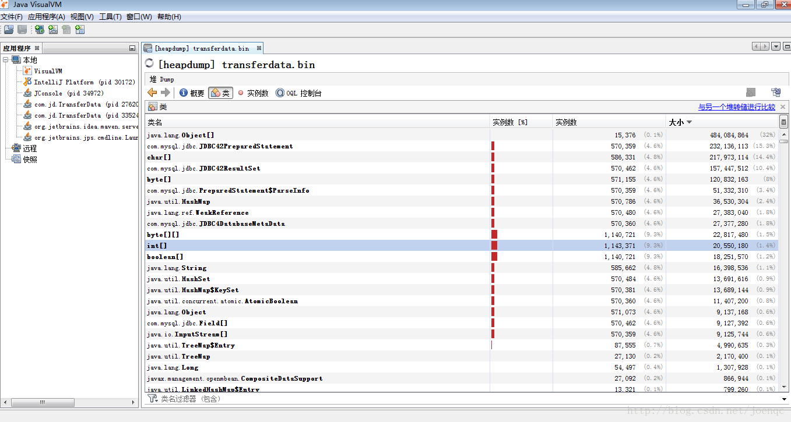Select the 堆 Dump sub-tab
The image size is (791, 422).
(x=161, y=79)
